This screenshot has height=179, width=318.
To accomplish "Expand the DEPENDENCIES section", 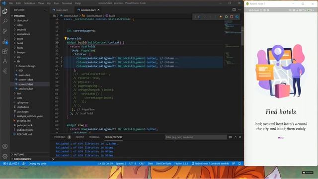I will [22, 159].
